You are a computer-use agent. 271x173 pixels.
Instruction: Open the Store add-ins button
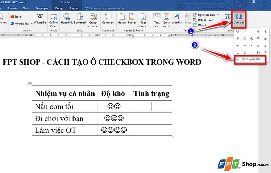(16, 17)
